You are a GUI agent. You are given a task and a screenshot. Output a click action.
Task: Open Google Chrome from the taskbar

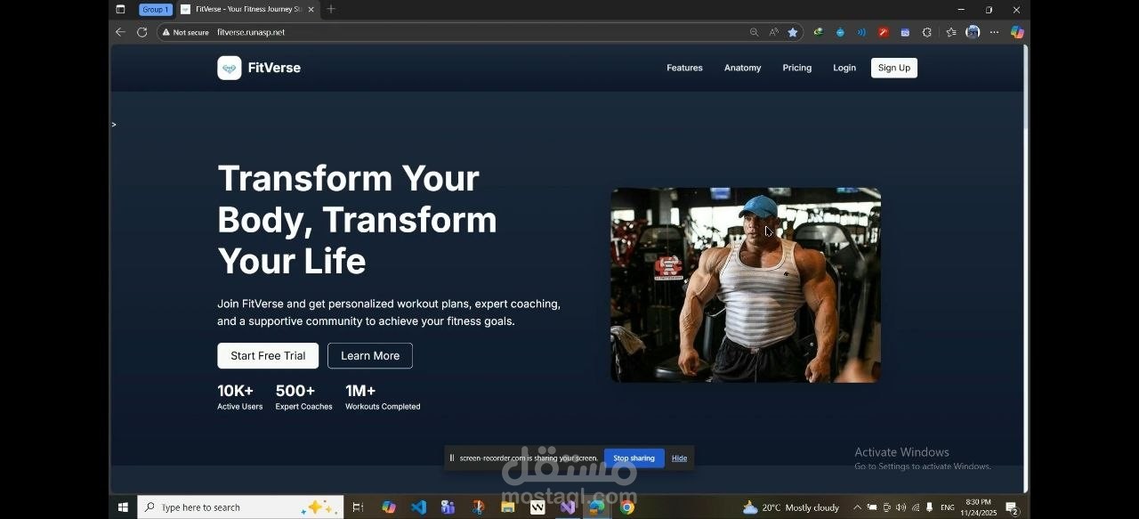(627, 507)
